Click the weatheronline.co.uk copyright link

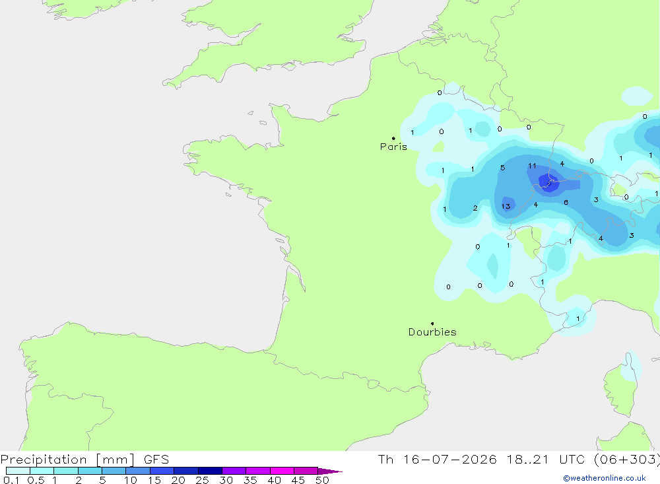[605, 478]
